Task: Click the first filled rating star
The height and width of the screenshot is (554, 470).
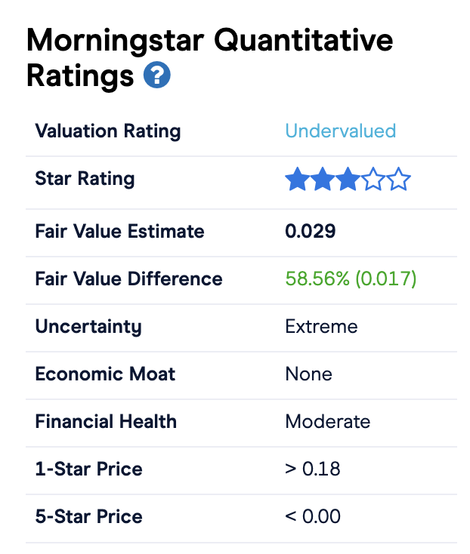Action: pyautogui.click(x=298, y=179)
